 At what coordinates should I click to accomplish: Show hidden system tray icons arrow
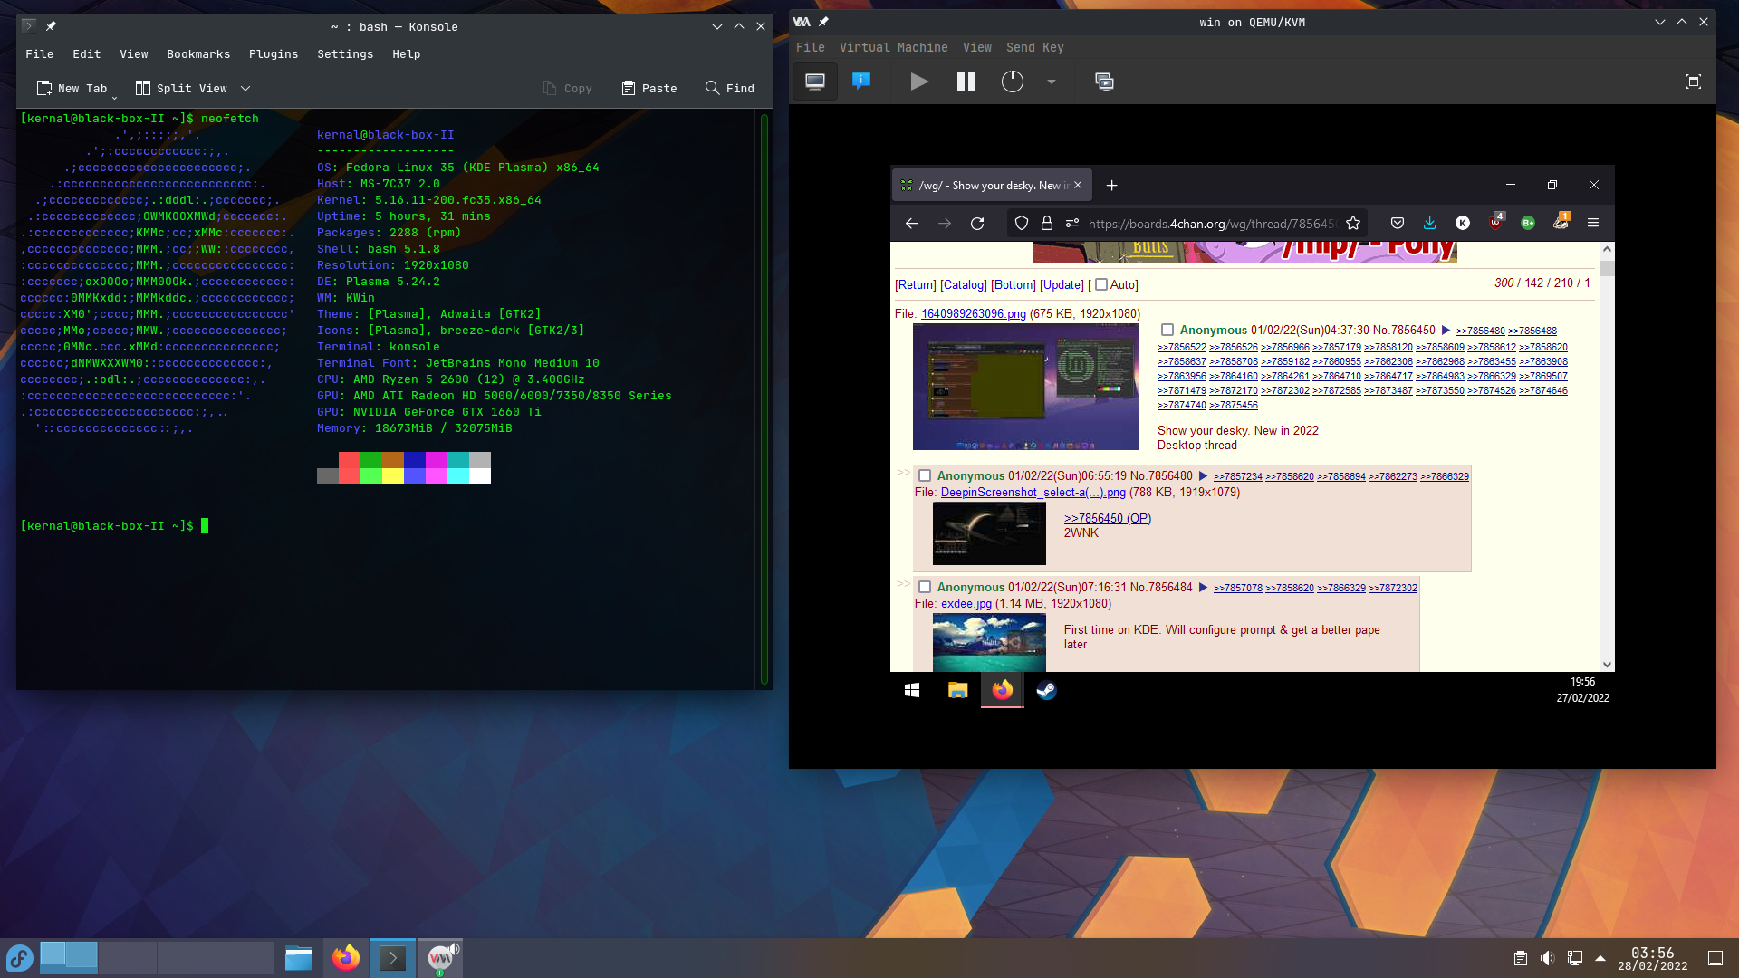coord(1600,958)
